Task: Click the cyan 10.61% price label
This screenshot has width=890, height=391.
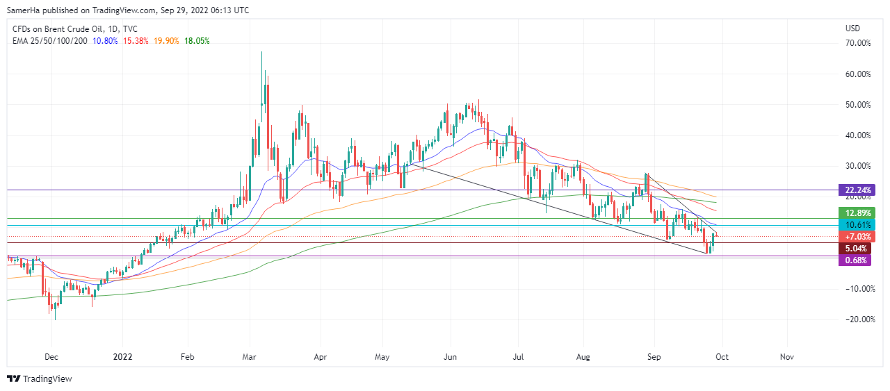Action: click(855, 225)
